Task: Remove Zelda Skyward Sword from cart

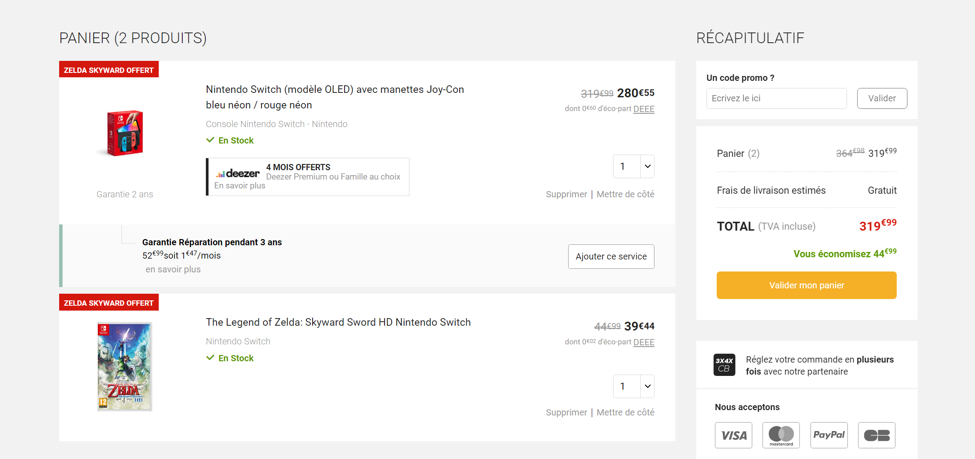Action: [566, 412]
